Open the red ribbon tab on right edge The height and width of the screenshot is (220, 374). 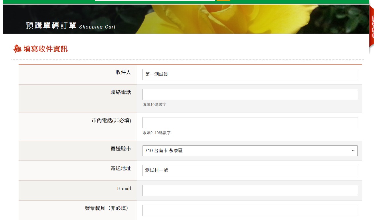click(372, 27)
